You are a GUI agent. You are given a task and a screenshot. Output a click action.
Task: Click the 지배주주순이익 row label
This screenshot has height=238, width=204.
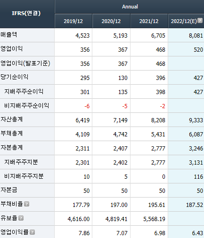tap(24, 91)
